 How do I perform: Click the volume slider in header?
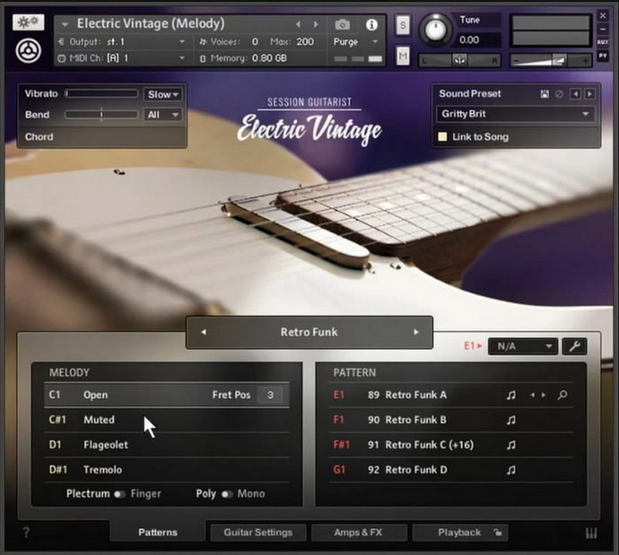click(x=551, y=61)
